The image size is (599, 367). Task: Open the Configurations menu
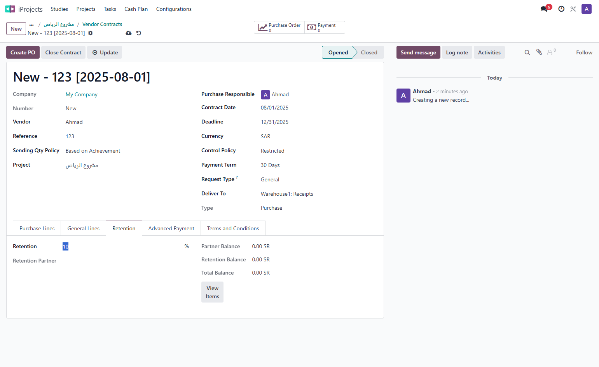pyautogui.click(x=174, y=9)
